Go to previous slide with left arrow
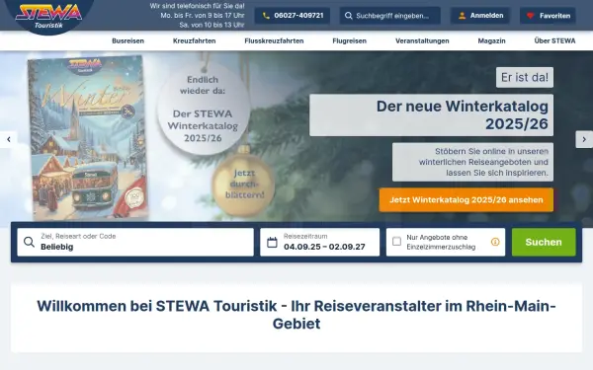This screenshot has height=370, width=593. (x=9, y=139)
